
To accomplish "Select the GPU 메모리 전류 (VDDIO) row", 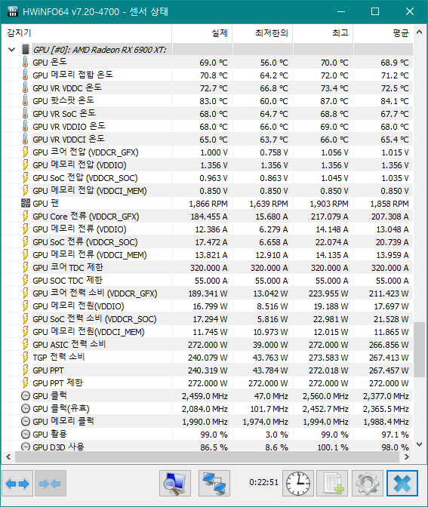I will tap(208, 229).
